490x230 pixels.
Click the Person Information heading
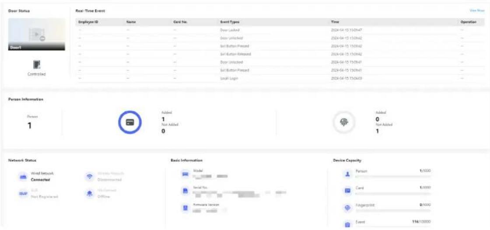[26, 99]
